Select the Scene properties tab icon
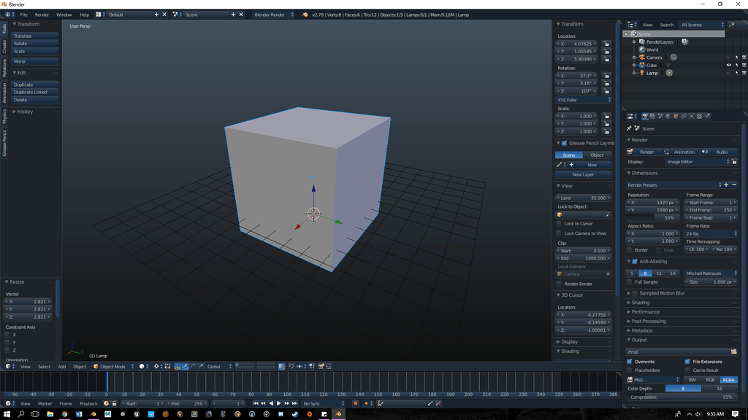The height and width of the screenshot is (420, 748). 660,116
